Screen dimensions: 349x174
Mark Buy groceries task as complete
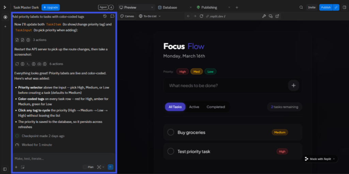[171, 132]
